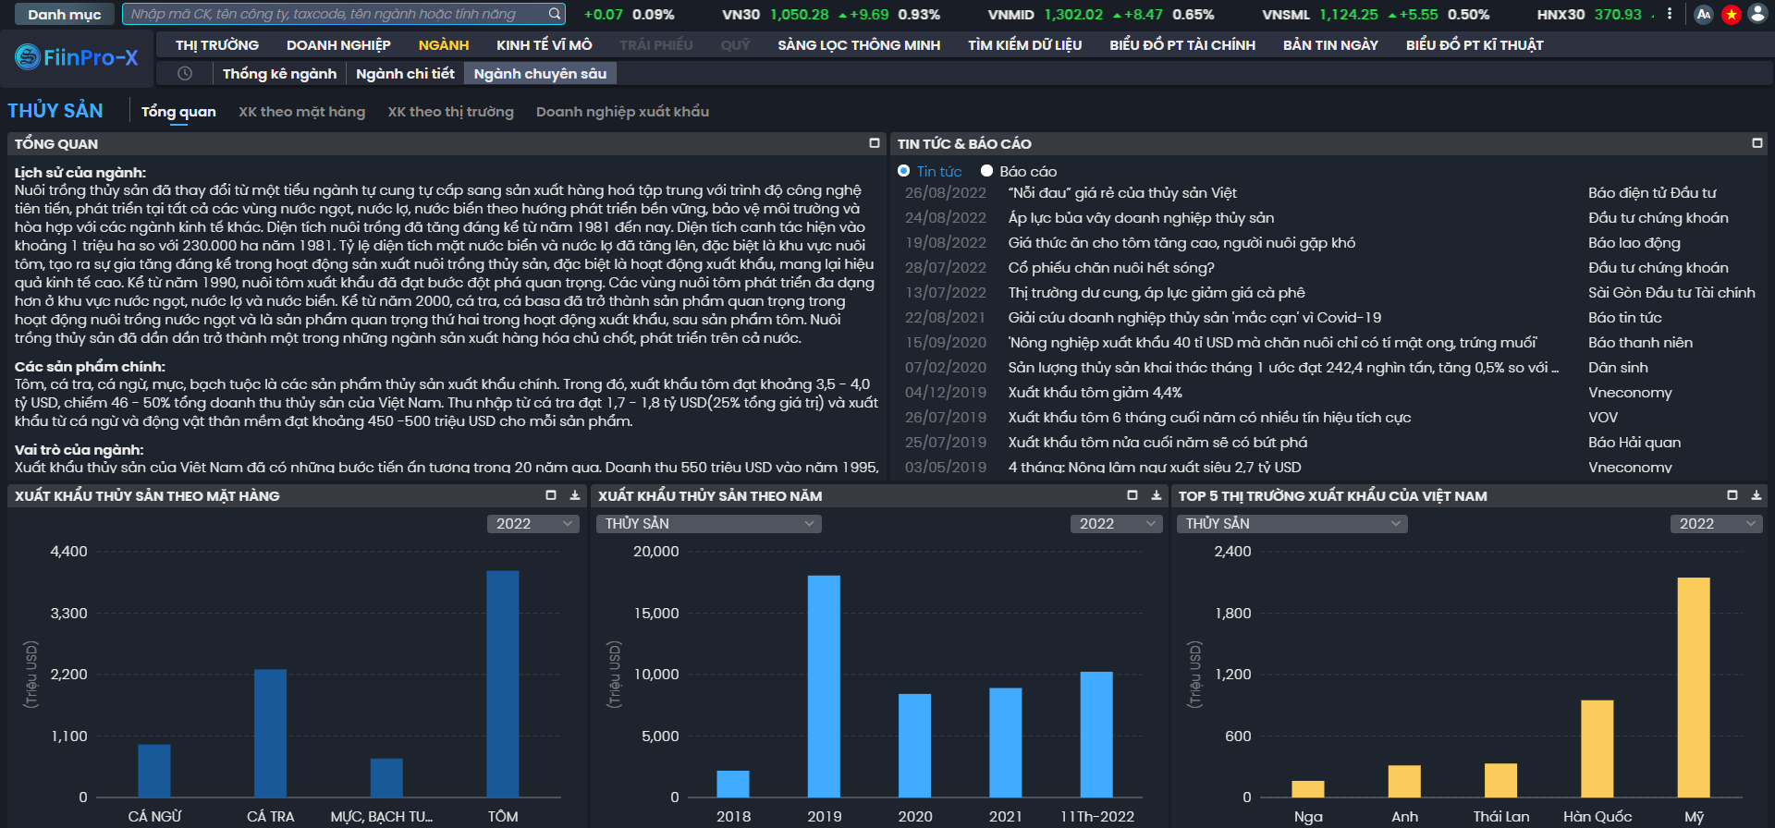Viewport: 1775px width, 828px height.
Task: Open the user account profile icon
Action: coord(1758,14)
